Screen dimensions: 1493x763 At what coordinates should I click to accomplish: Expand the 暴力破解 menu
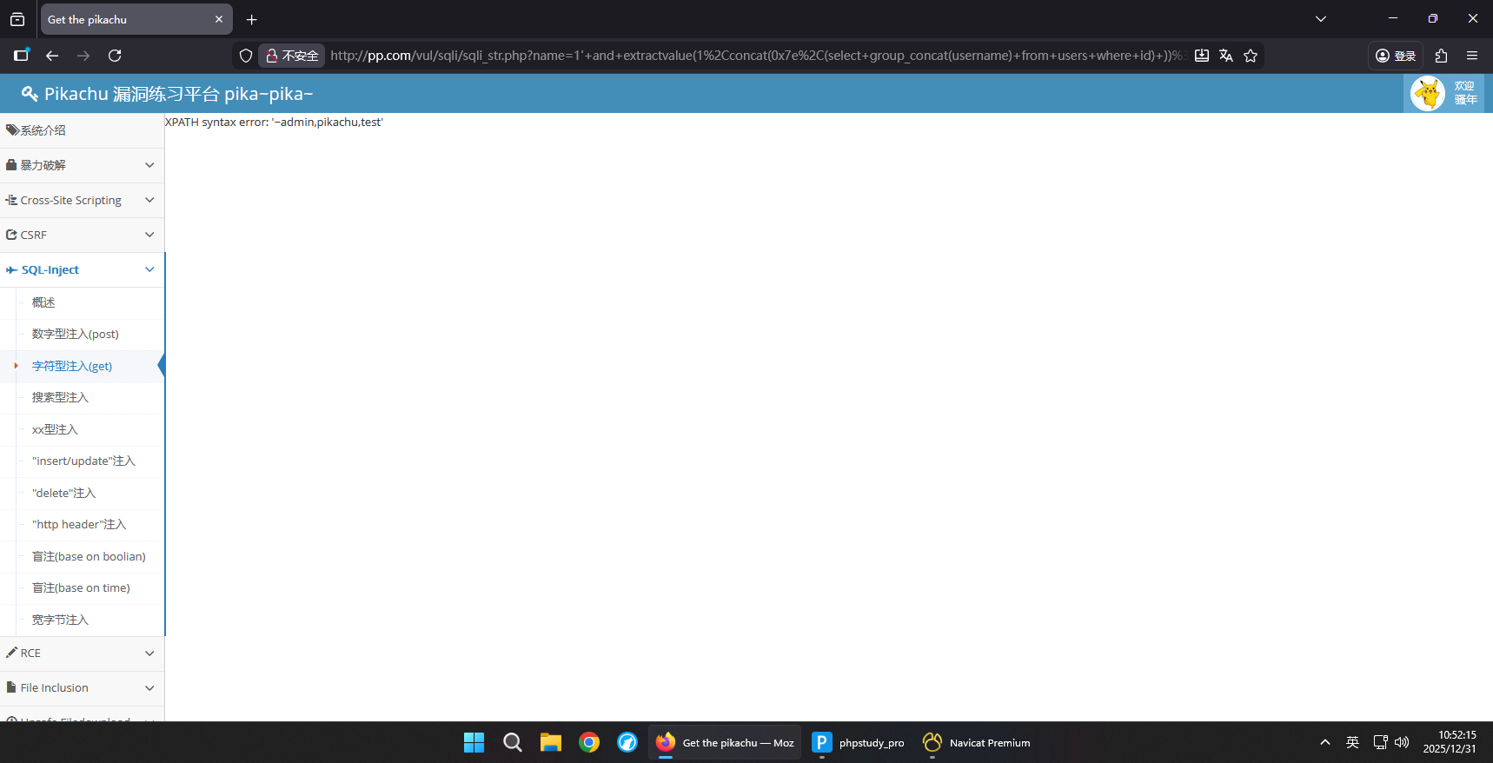coord(82,165)
